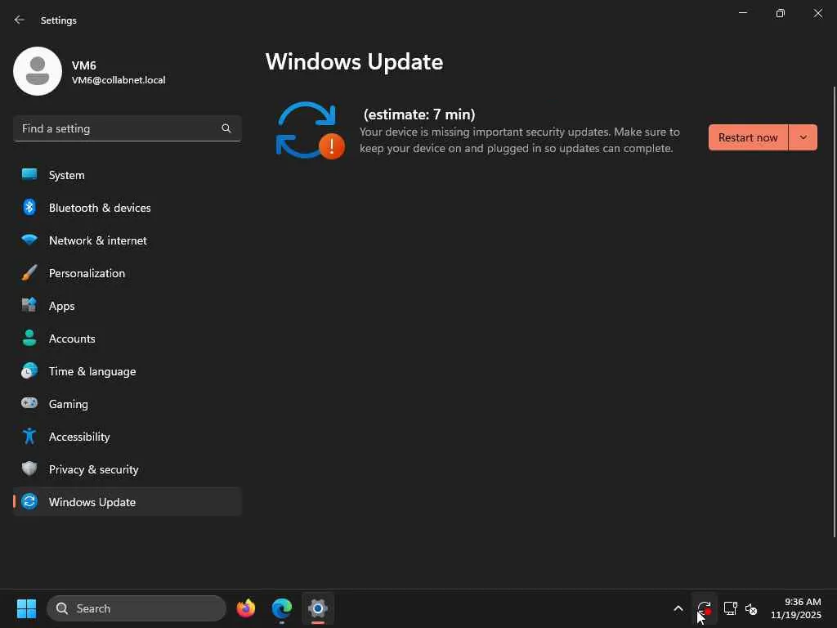Focus the Find a setting search box

tap(127, 128)
